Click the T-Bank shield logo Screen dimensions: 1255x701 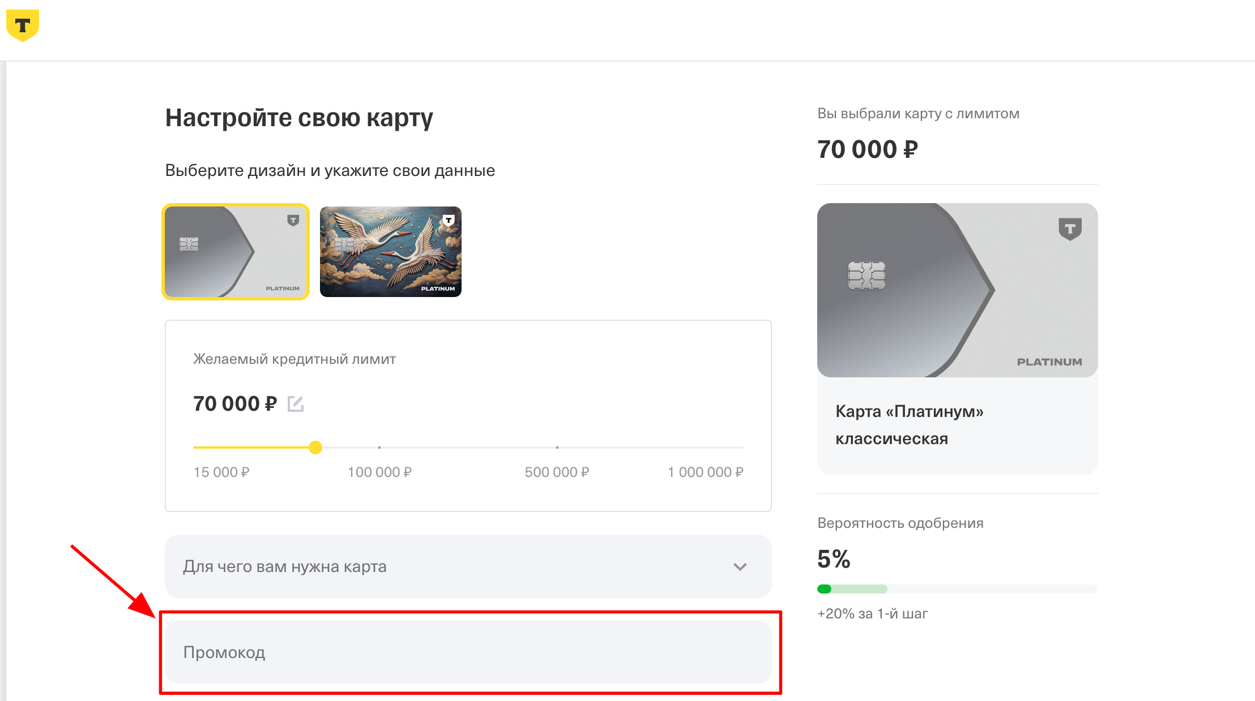22,24
